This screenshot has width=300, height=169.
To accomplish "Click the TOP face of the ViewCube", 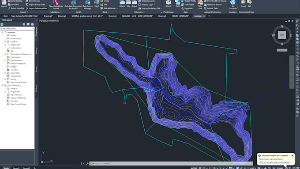I will pos(282,35).
